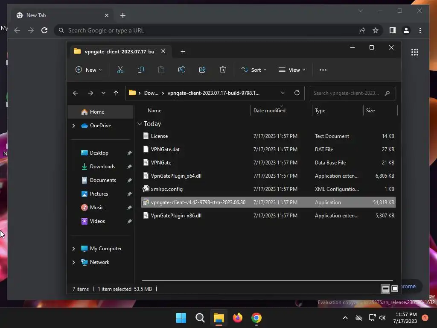Sort by Type column header
Viewport: 437px width, 328px height.
320,111
